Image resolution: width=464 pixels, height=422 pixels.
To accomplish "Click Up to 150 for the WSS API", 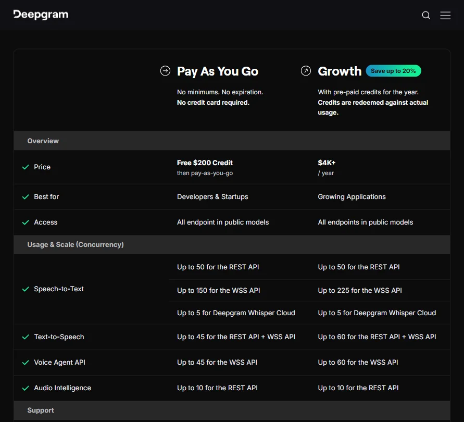I will click(218, 290).
